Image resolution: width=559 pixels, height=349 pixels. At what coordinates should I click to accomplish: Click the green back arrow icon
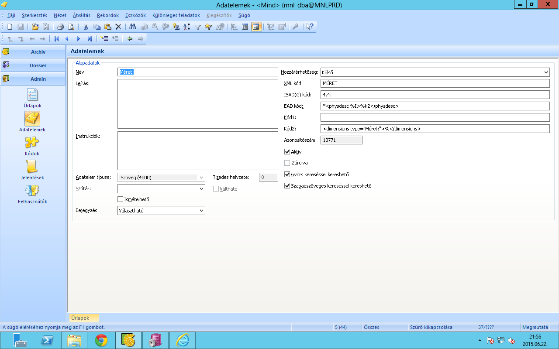[130, 39]
